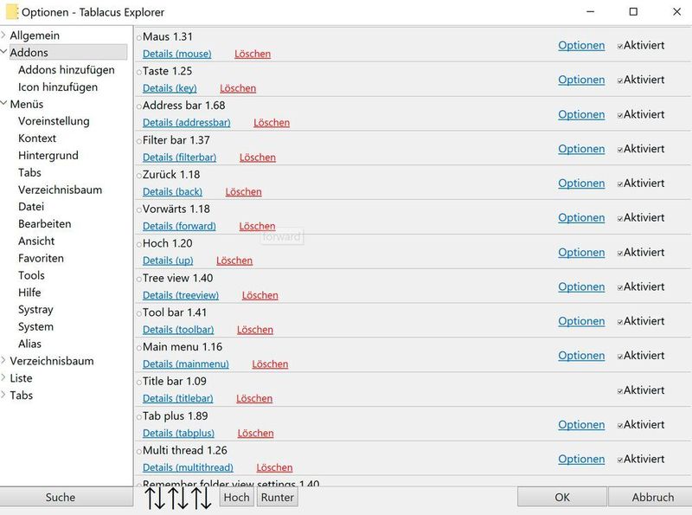Screen dimensions: 692x515
Task: Click the Hoch button
Action: pos(234,497)
